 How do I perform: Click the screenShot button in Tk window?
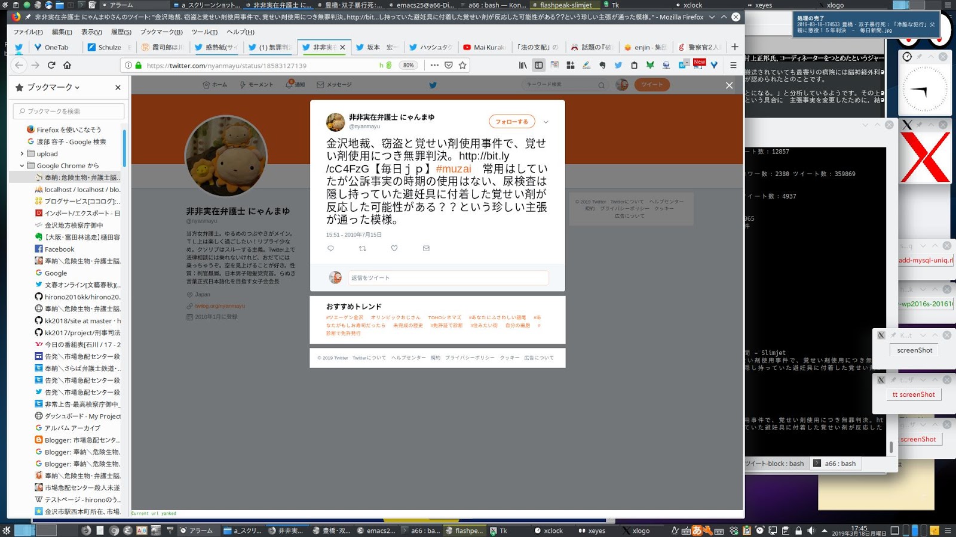914,350
